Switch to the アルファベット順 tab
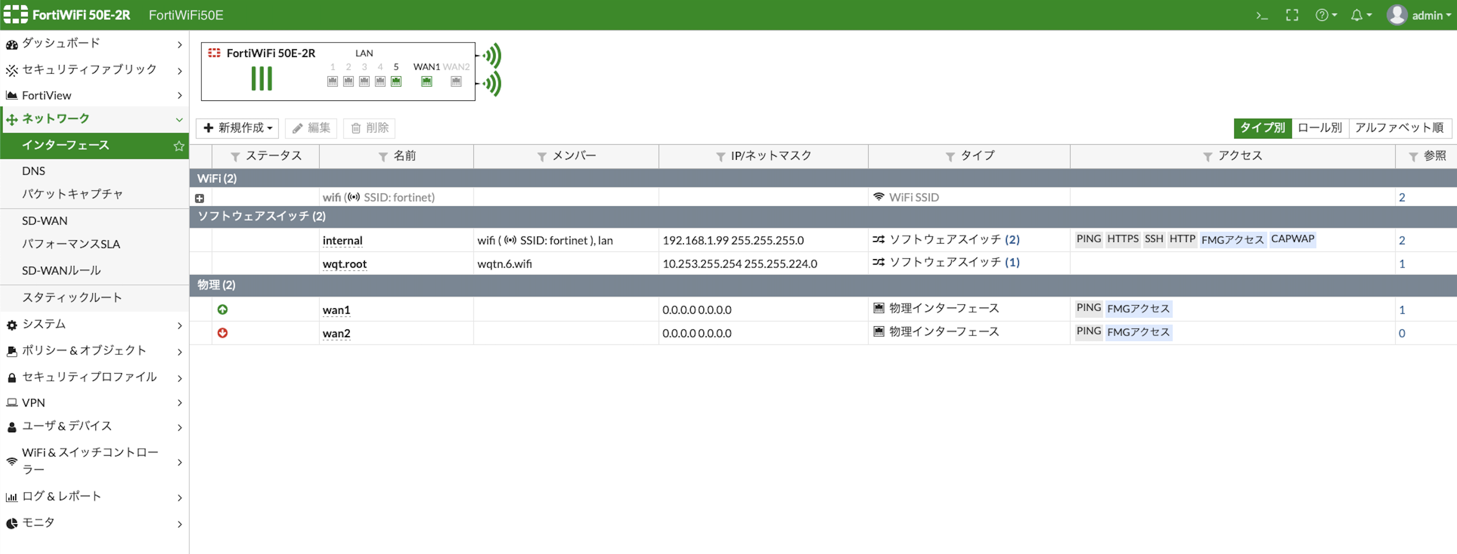 [1399, 128]
